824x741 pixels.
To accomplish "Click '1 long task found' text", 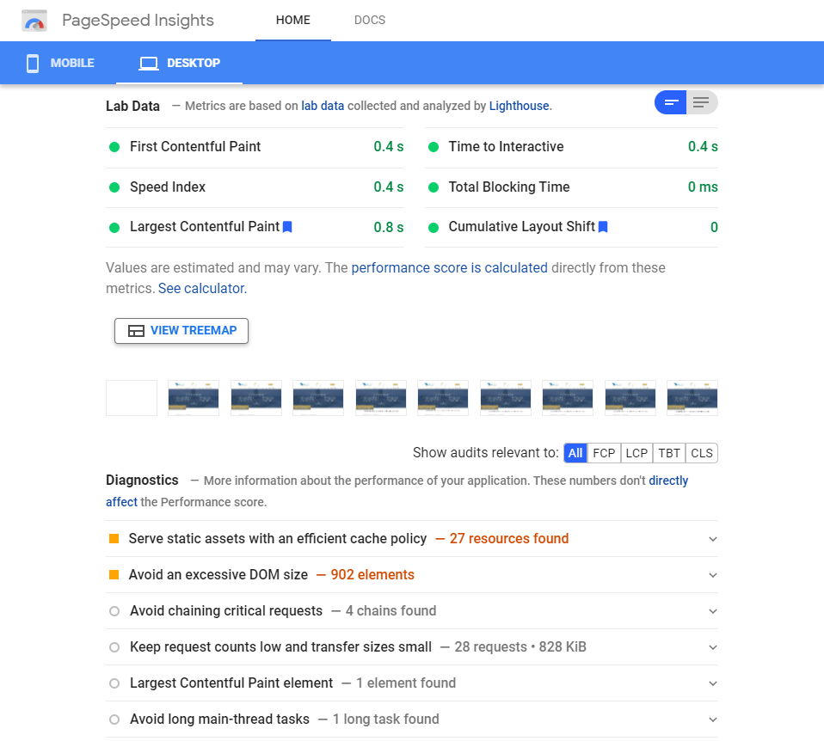I will [385, 720].
